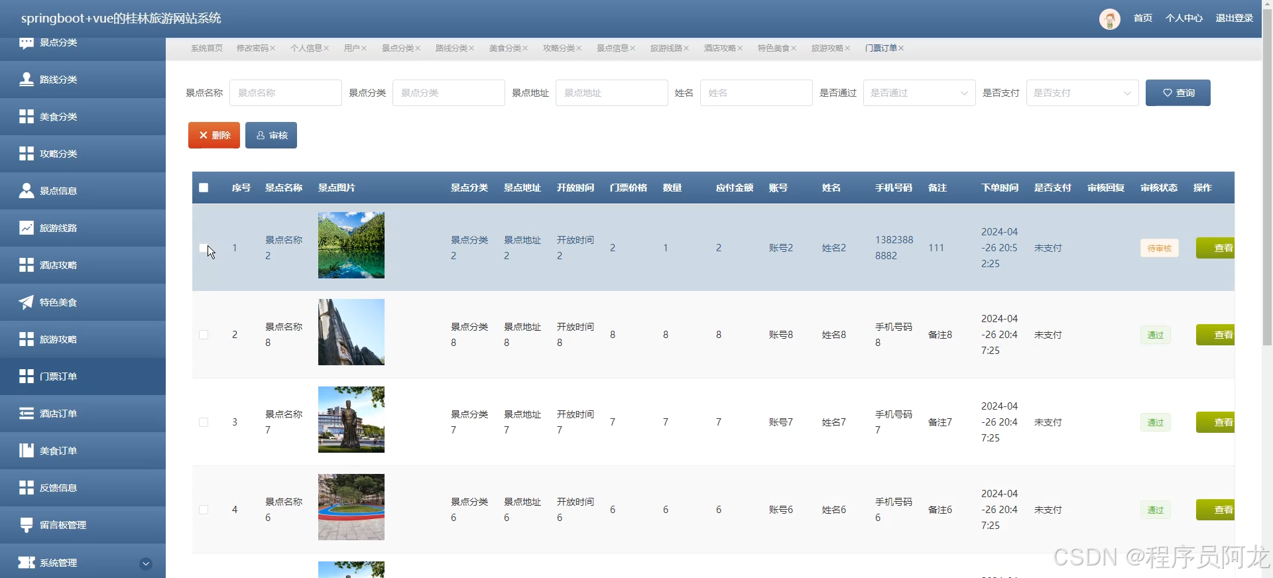
Task: Click the lake photo thumbnail in row 1
Action: (x=351, y=245)
